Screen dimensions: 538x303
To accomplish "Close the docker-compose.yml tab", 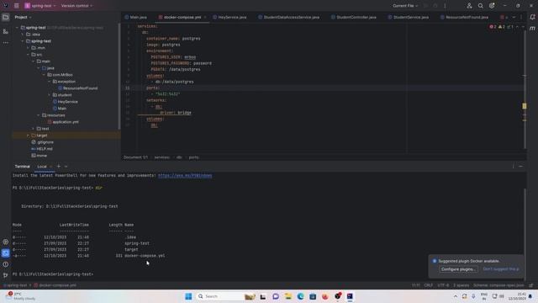I will point(205,17).
